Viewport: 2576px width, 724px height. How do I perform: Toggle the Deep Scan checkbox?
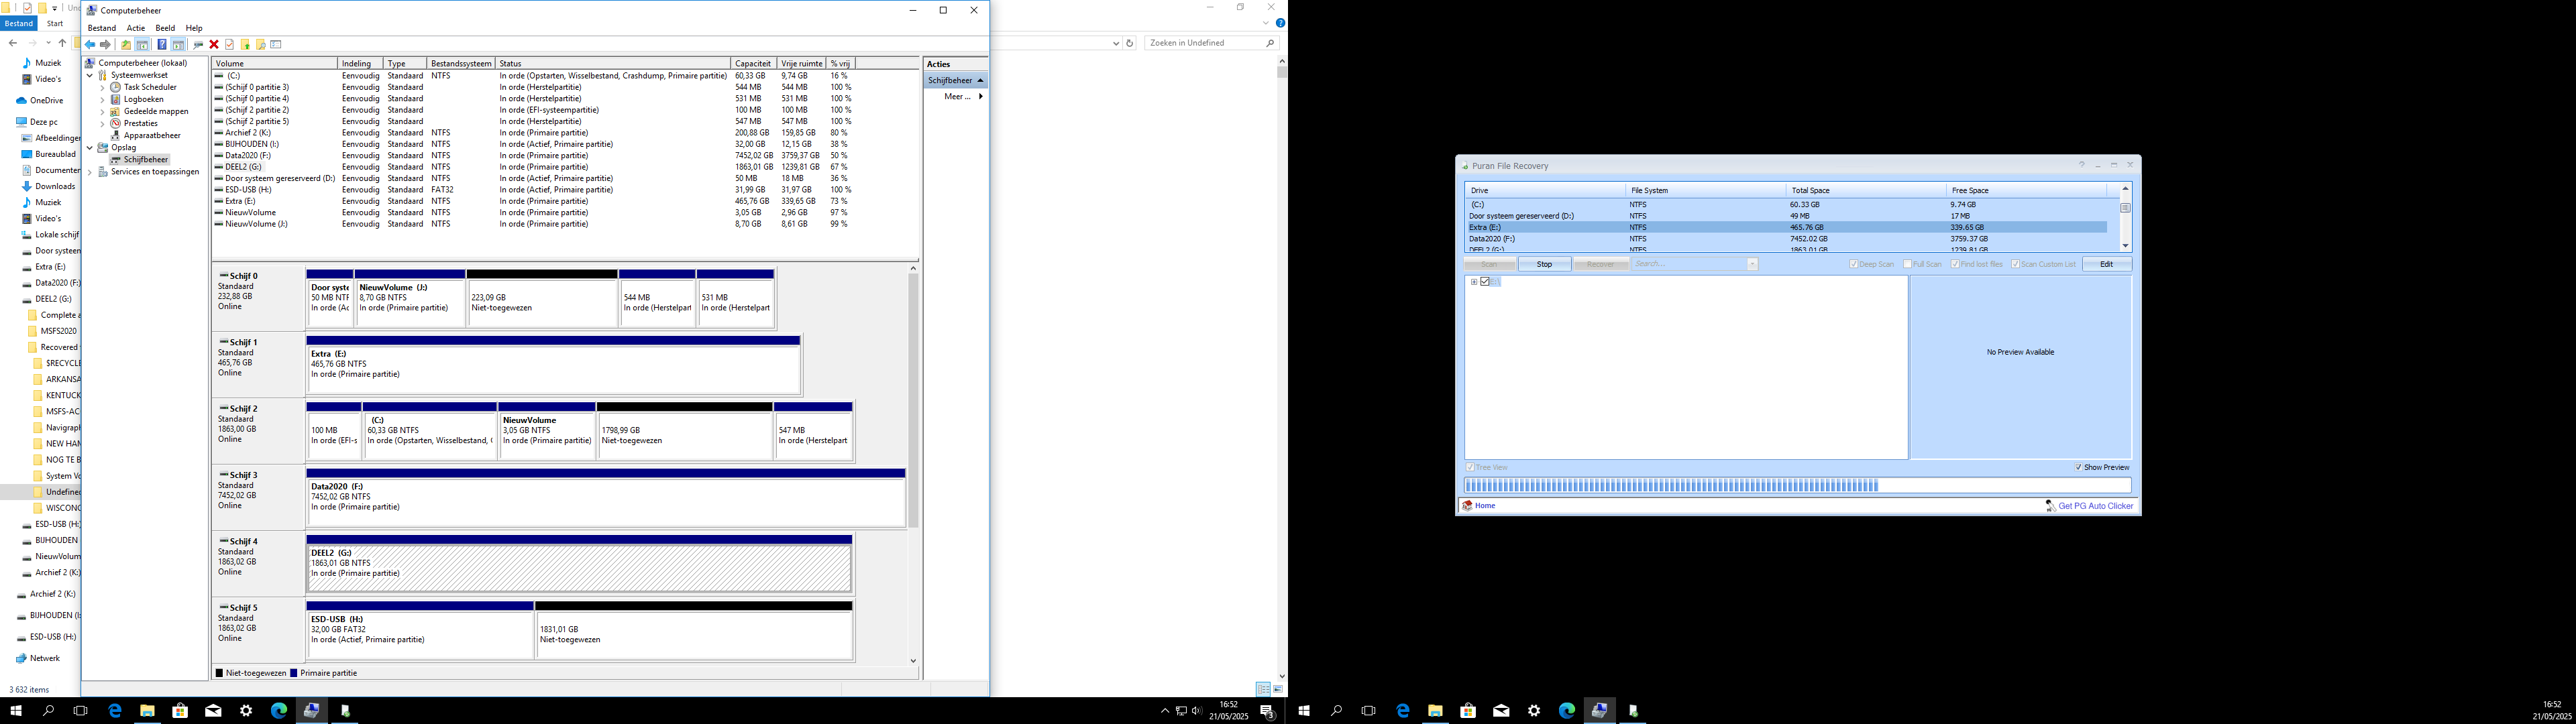coord(1854,264)
